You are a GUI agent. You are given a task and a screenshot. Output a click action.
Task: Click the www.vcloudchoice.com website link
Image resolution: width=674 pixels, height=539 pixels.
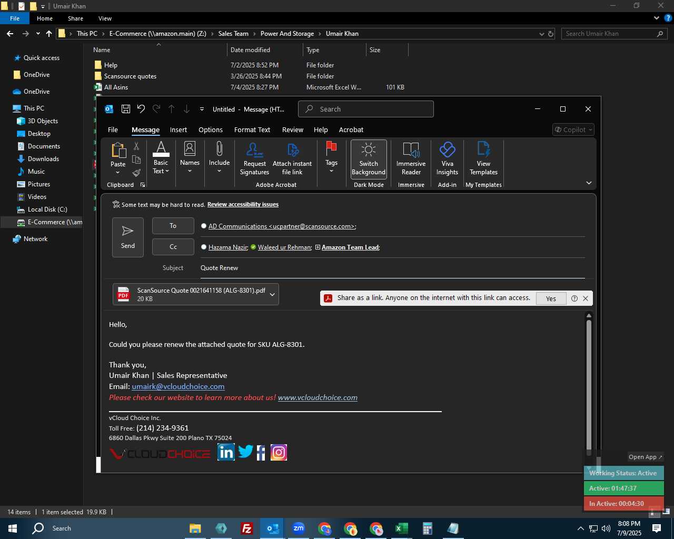[318, 397]
